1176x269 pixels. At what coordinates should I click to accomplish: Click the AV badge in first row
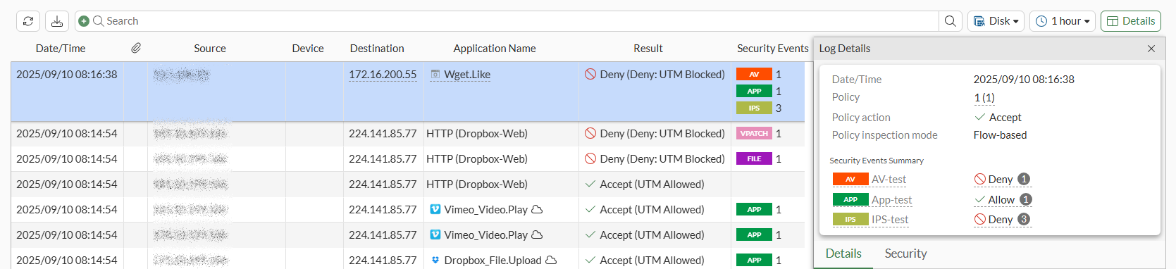pyautogui.click(x=754, y=74)
